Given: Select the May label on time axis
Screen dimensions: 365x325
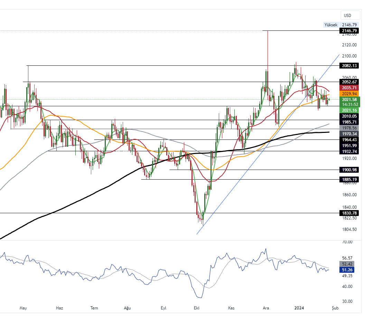Looking at the screenshot, I should click(x=23, y=308).
